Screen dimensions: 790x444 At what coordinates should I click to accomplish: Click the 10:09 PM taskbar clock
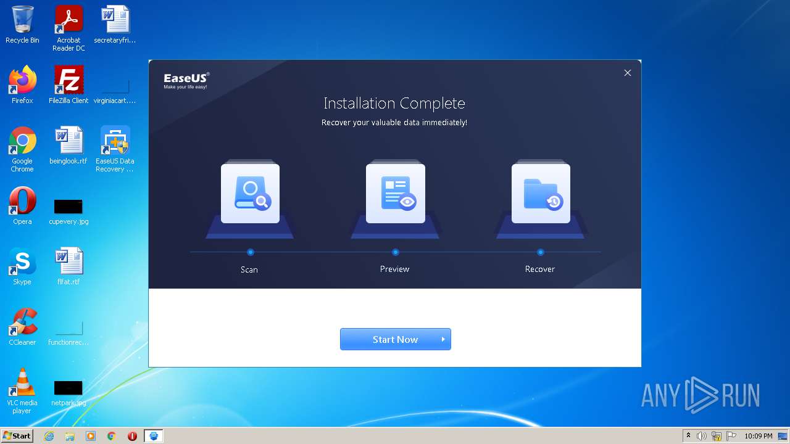pos(758,436)
